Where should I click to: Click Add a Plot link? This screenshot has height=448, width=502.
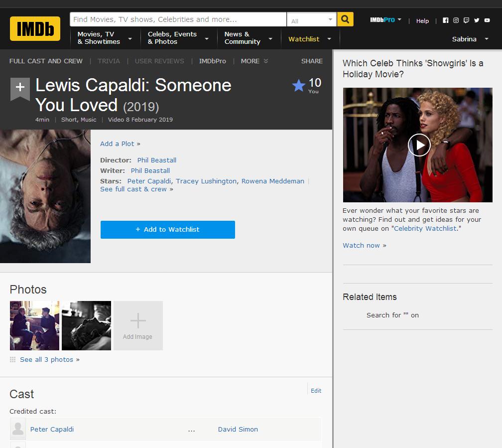tap(117, 144)
